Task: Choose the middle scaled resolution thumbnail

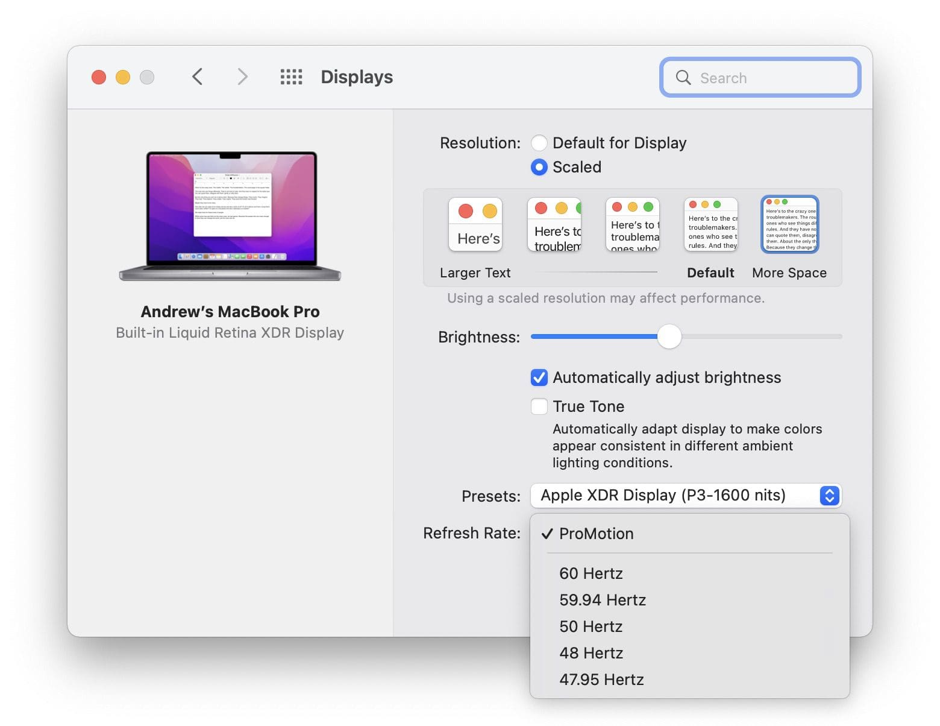Action: tap(633, 224)
